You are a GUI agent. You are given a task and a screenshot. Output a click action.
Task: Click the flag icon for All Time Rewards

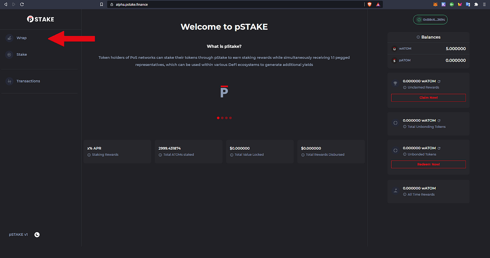click(395, 191)
